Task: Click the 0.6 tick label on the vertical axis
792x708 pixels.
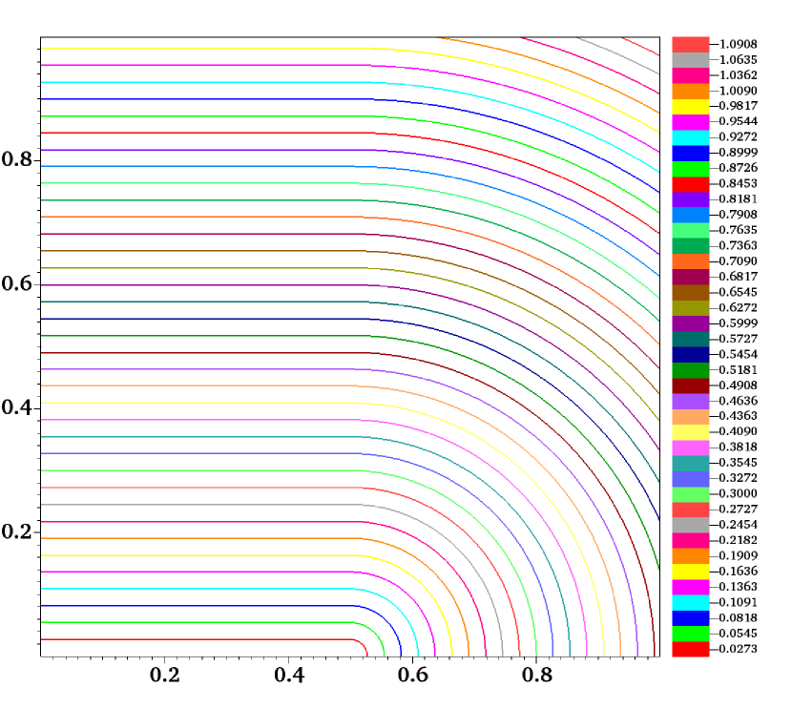Action: coord(18,284)
